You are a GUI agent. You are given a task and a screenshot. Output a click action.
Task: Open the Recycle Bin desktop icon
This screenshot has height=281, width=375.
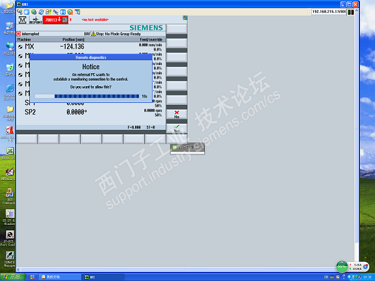[x=9, y=70]
